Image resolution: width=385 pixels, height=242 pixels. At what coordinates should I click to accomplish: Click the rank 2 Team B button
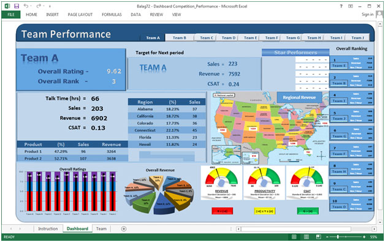tap(339, 83)
